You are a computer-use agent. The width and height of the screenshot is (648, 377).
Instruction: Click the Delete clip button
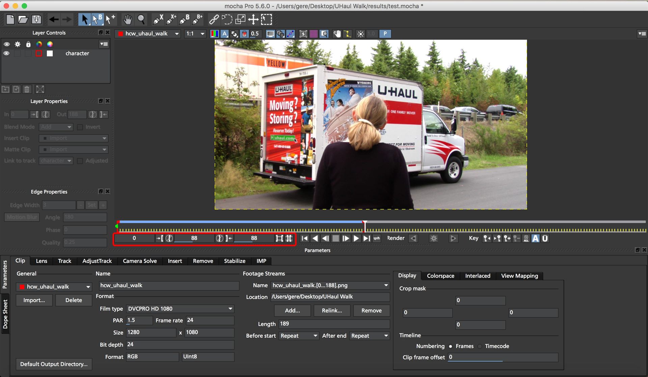coord(74,300)
